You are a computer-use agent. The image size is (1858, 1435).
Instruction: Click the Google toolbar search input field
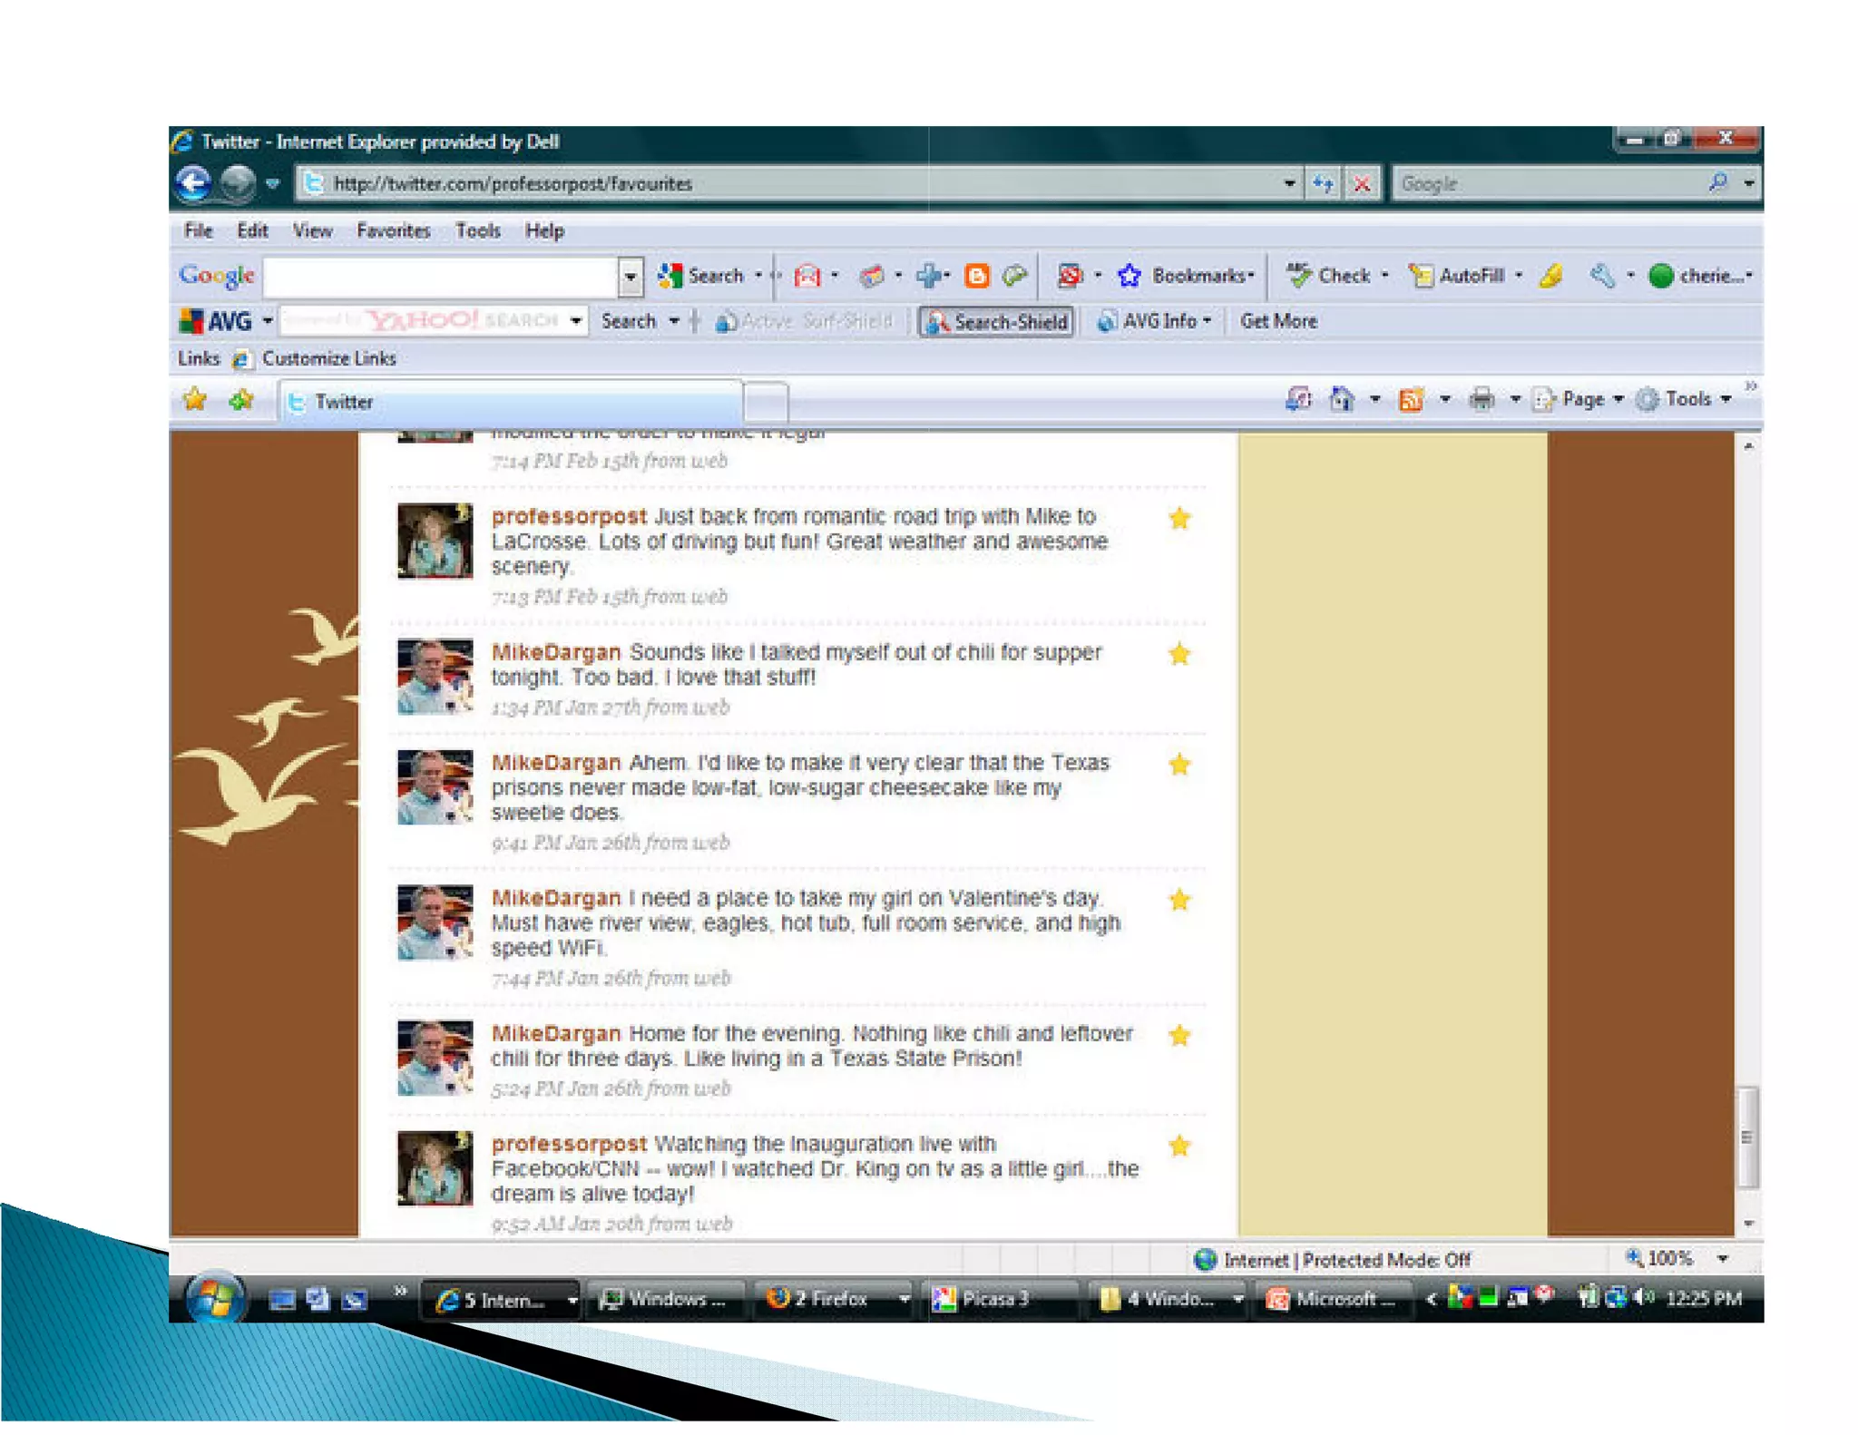tap(442, 276)
